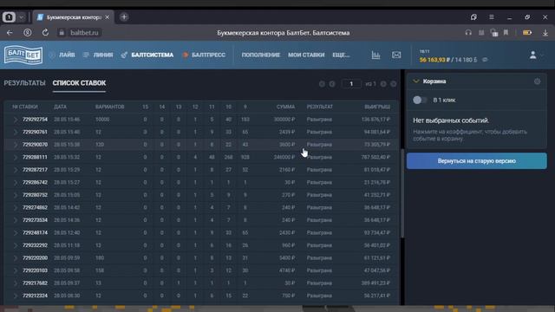This screenshot has width=555, height=312.
Task: Click the Вариантов column header
Action: click(x=110, y=107)
